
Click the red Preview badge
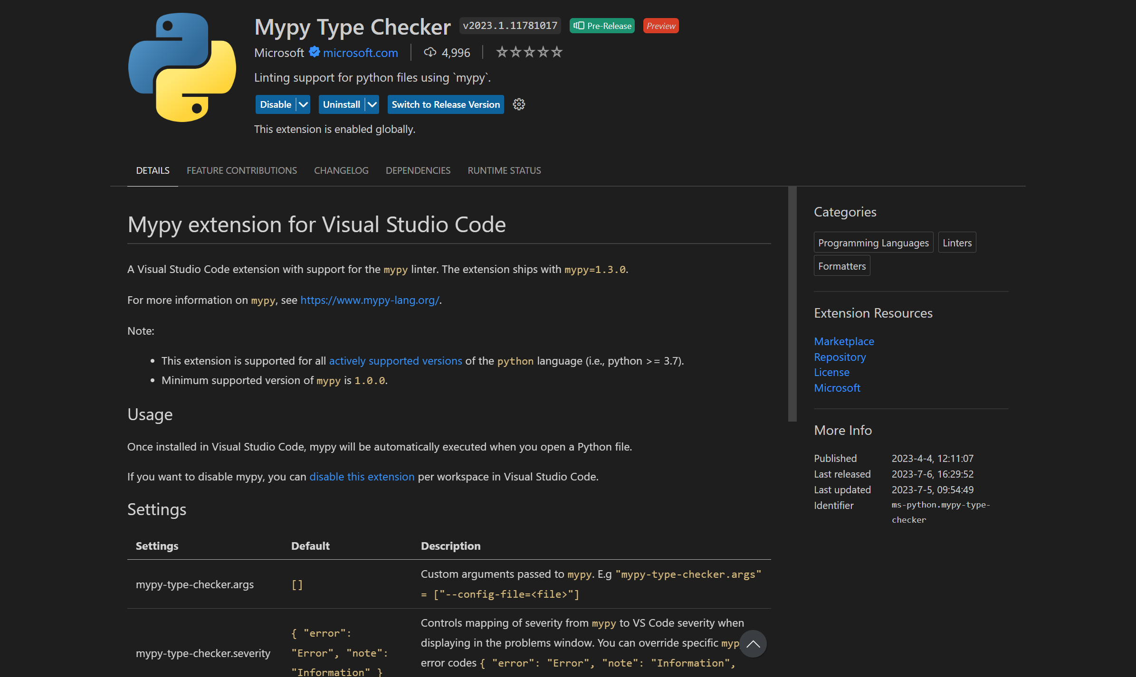point(660,26)
